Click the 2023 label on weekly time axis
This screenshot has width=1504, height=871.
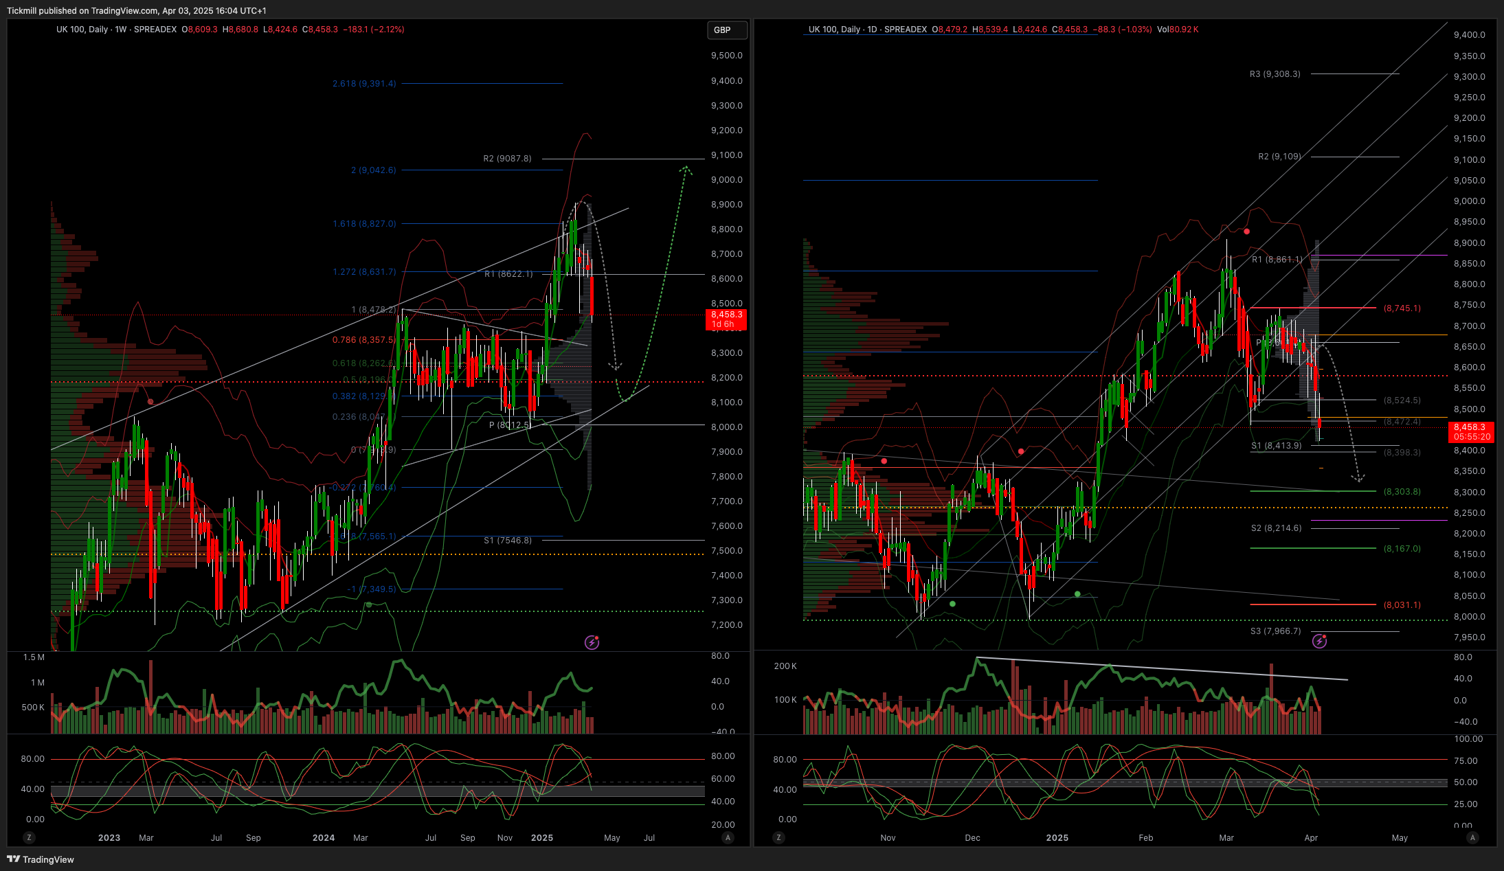(109, 837)
